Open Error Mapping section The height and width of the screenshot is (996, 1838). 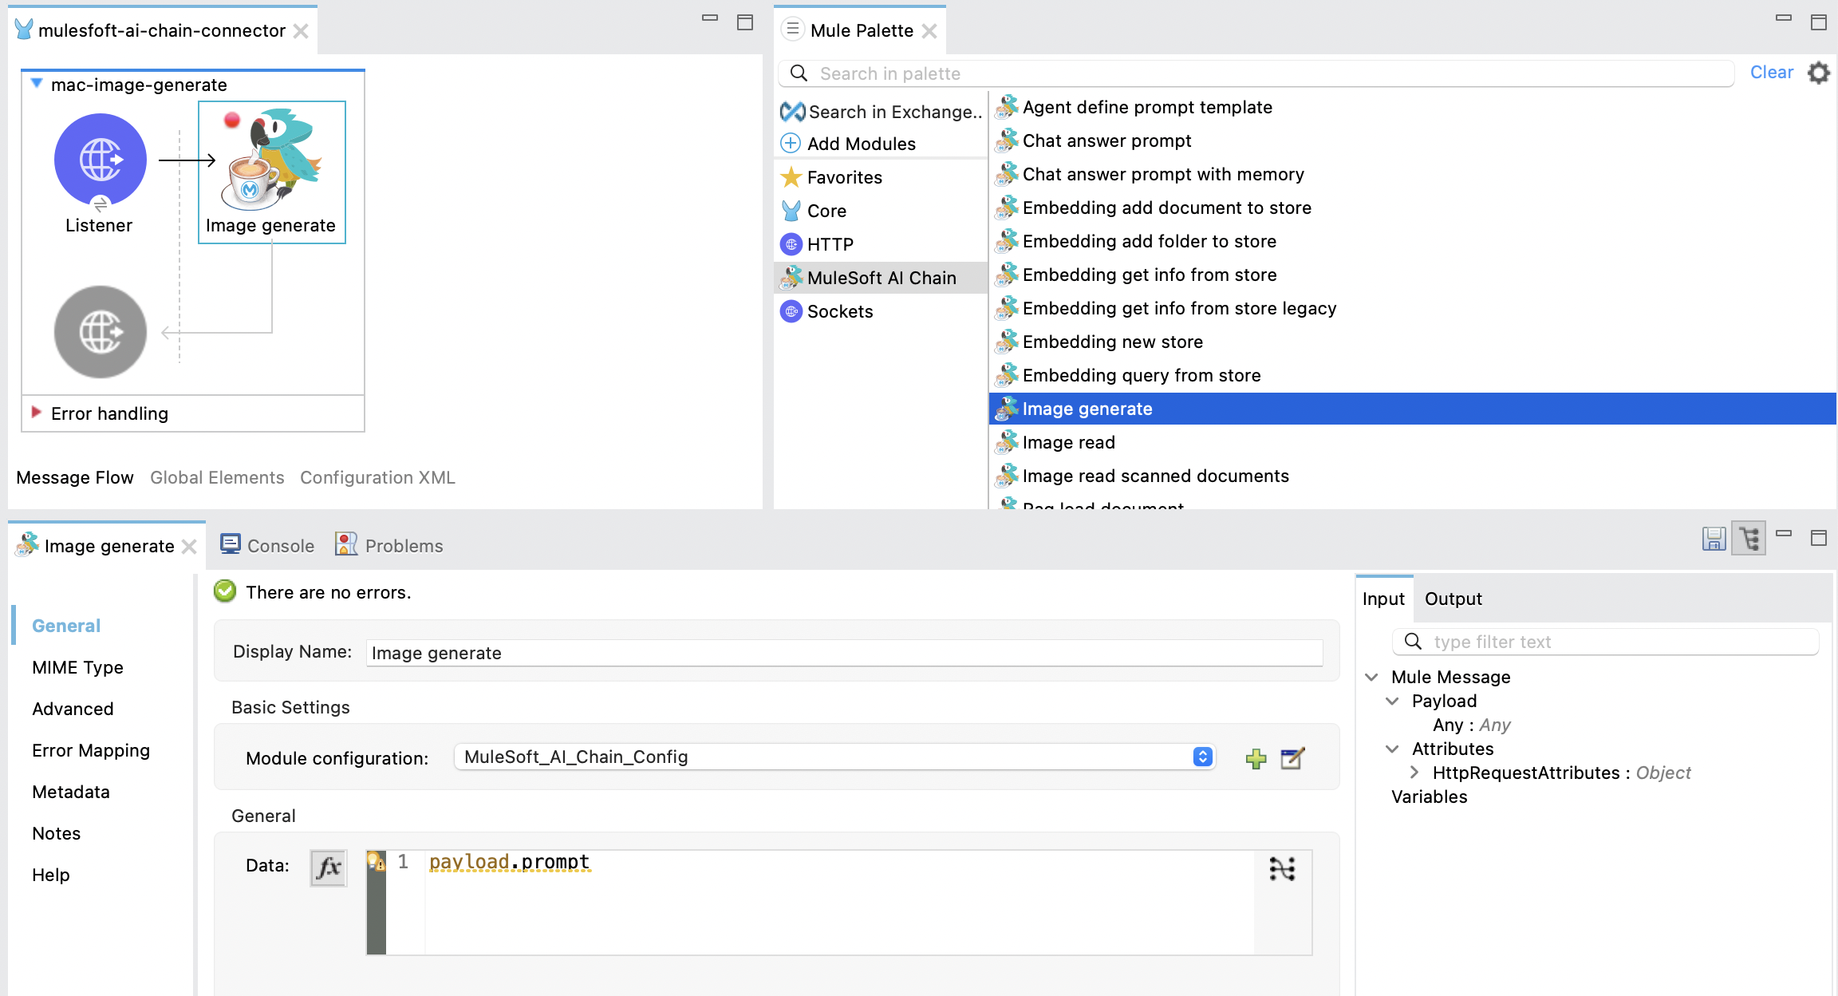tap(91, 750)
